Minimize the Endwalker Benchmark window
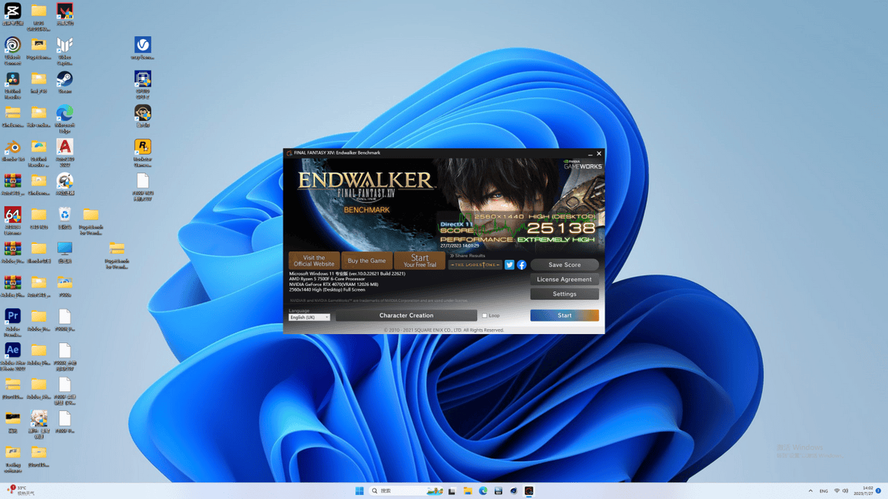 [590, 154]
